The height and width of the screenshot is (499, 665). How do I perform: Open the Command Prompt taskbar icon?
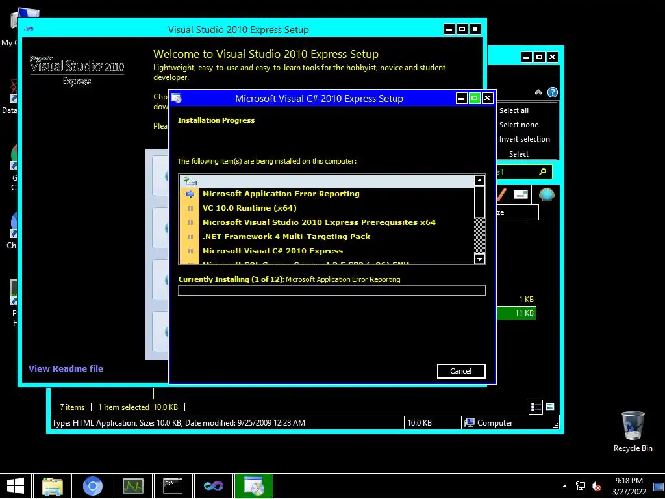tap(173, 486)
